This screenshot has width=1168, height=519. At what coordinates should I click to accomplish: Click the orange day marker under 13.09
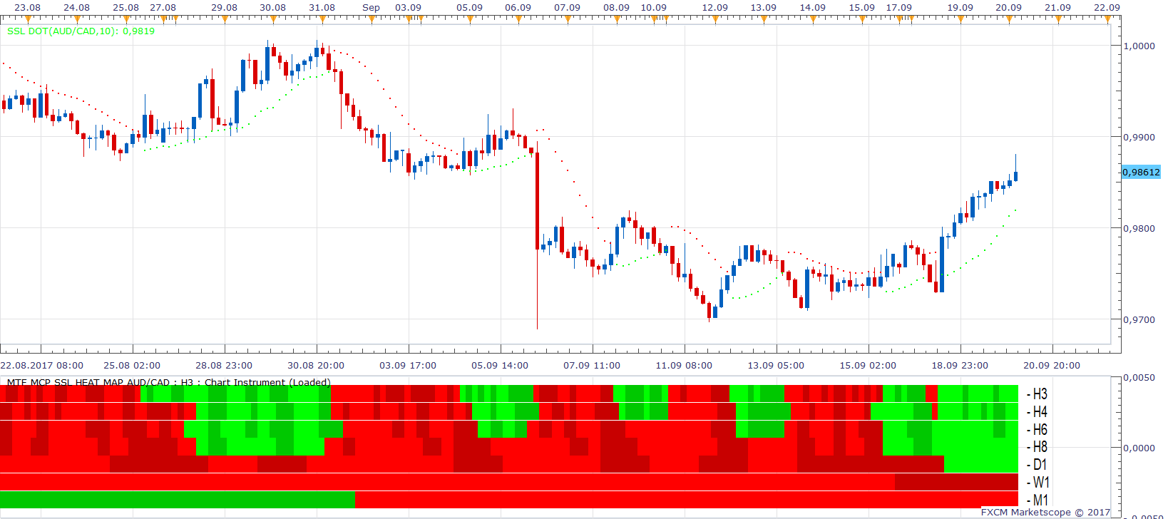[764, 19]
